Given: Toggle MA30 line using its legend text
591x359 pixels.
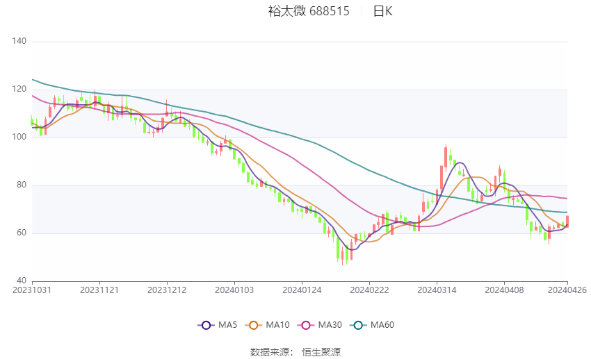Looking at the screenshot, I should [329, 325].
